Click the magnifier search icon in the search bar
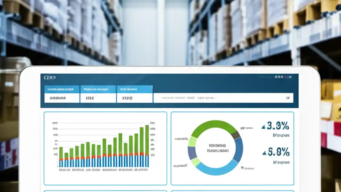The height and width of the screenshot is (192, 341). (x=288, y=98)
